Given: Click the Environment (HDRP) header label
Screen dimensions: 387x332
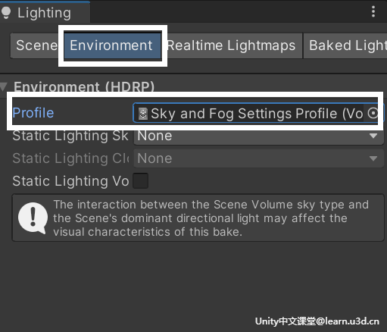Looking at the screenshot, I should tap(84, 86).
